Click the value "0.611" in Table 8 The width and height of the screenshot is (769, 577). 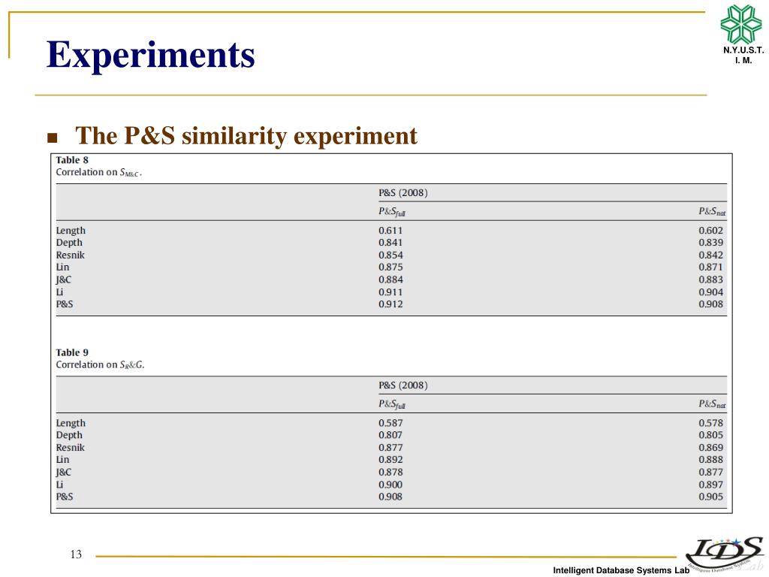pos(391,231)
